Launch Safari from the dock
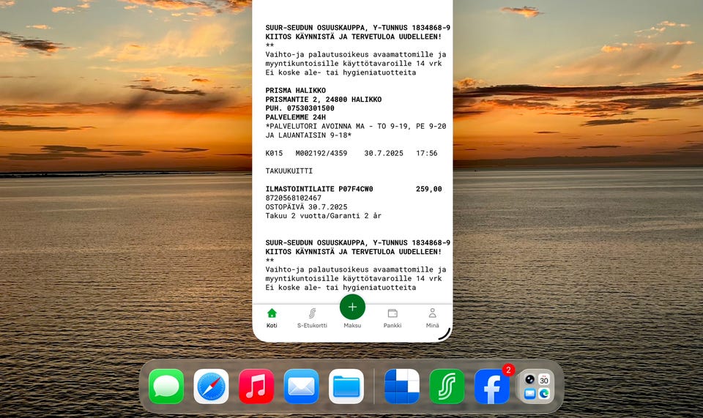 click(x=211, y=386)
